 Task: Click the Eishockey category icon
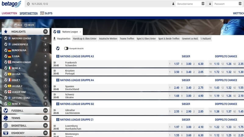(6, 133)
